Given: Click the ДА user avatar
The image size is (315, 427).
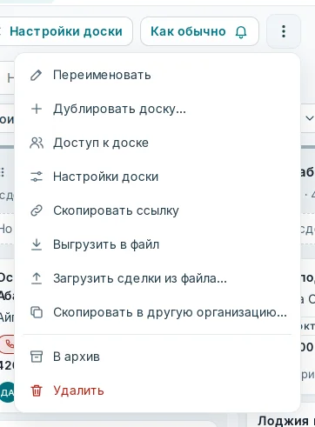Looking at the screenshot, I should tap(7, 392).
